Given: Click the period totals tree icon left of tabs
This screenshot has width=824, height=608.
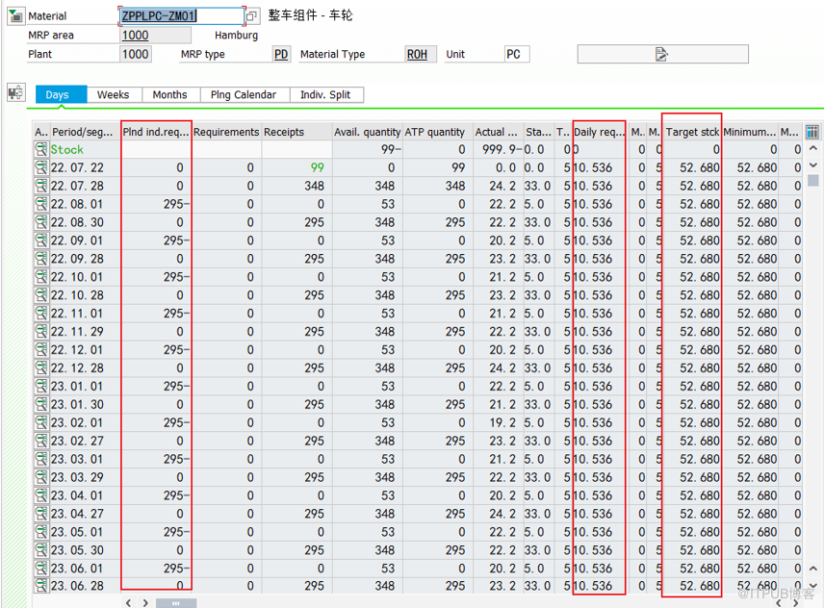Looking at the screenshot, I should [x=16, y=93].
